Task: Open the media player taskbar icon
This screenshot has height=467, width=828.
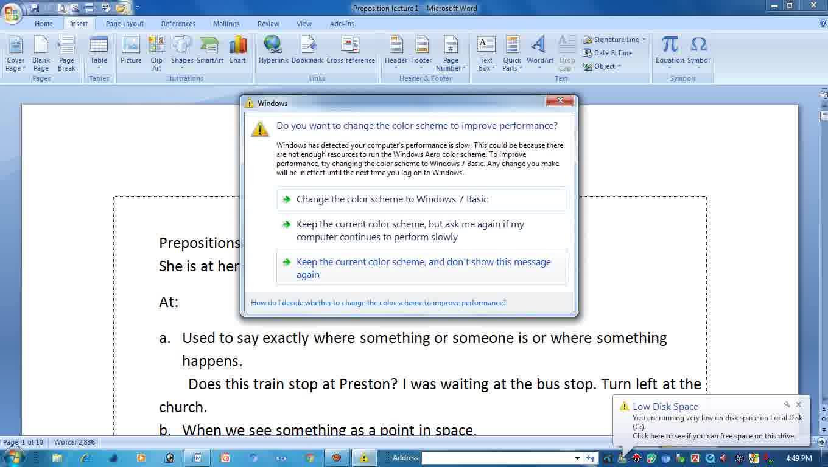Action: (141, 458)
